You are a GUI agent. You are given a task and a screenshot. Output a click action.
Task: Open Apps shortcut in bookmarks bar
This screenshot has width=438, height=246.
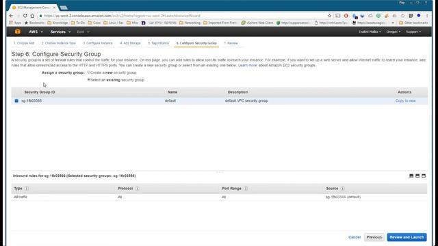[x=15, y=23]
